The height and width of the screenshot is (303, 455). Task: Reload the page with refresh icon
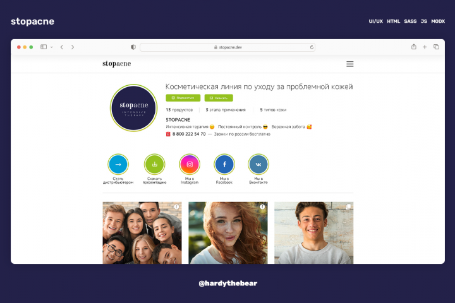tap(312, 47)
